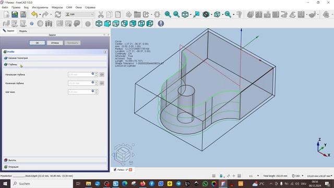This screenshot has height=188, width=334.
Task: Open the Инструменты menu
Action: pos(40,7)
